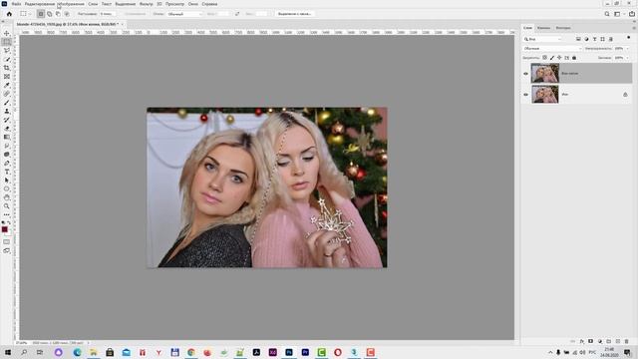Select the Фон layer thumbnail
The image size is (638, 359).
[545, 95]
